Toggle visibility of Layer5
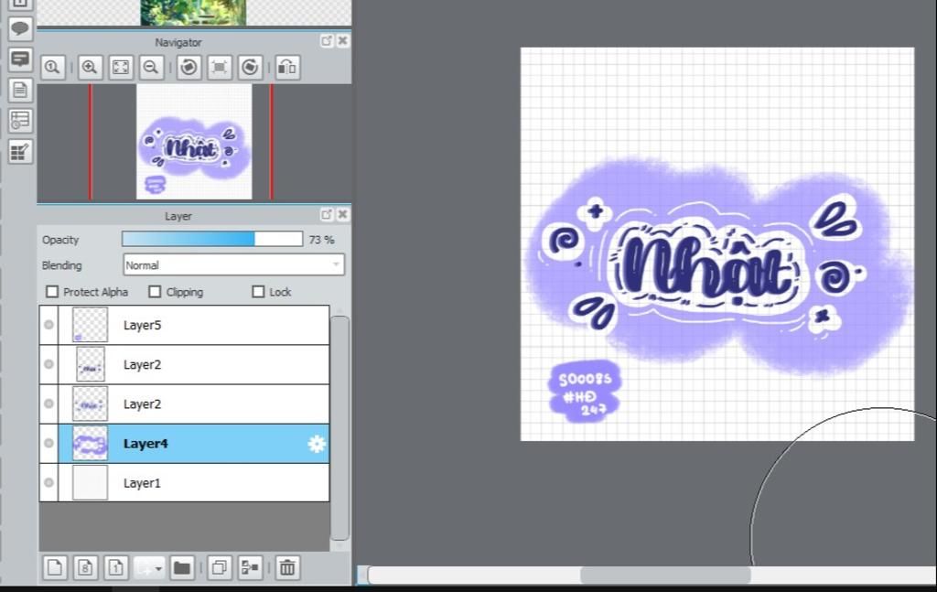Image resolution: width=937 pixels, height=592 pixels. (x=49, y=325)
